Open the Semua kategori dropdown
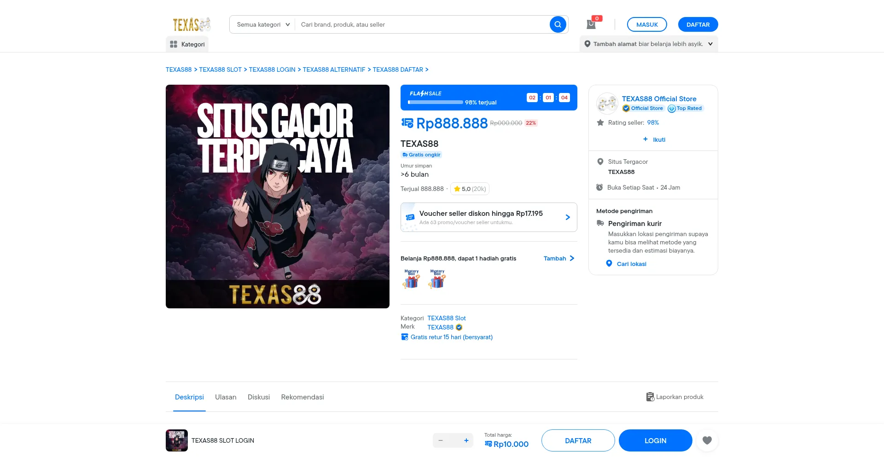884x457 pixels. [x=263, y=24]
